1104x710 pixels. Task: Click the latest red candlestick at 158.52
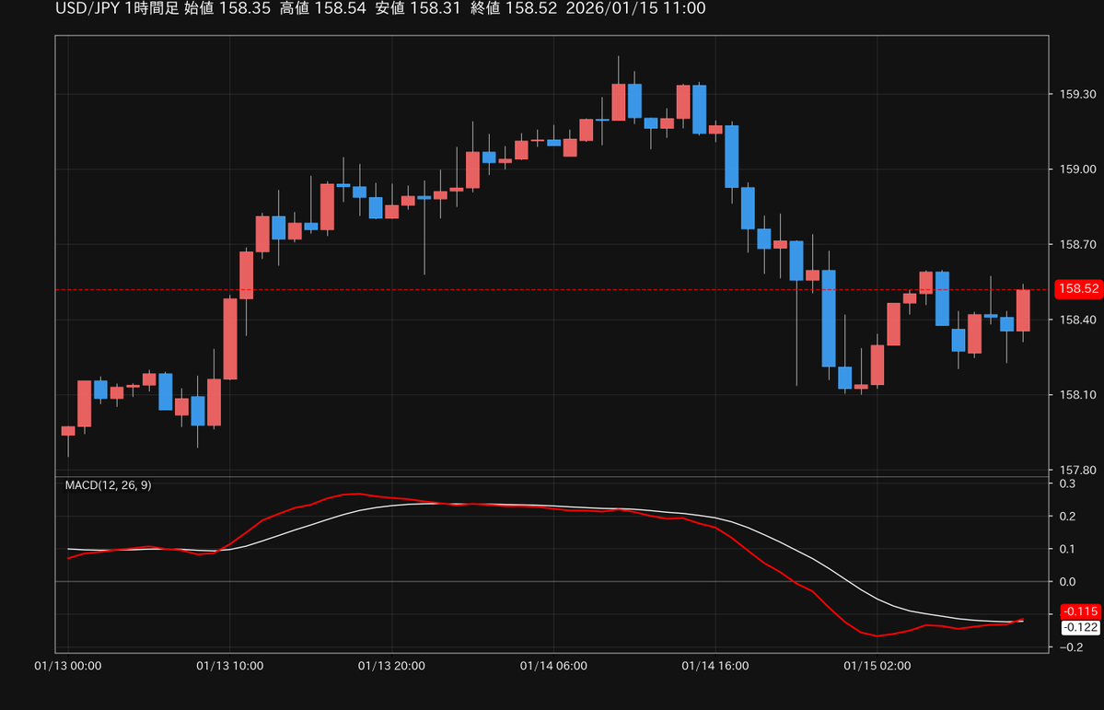pyautogui.click(x=1023, y=310)
